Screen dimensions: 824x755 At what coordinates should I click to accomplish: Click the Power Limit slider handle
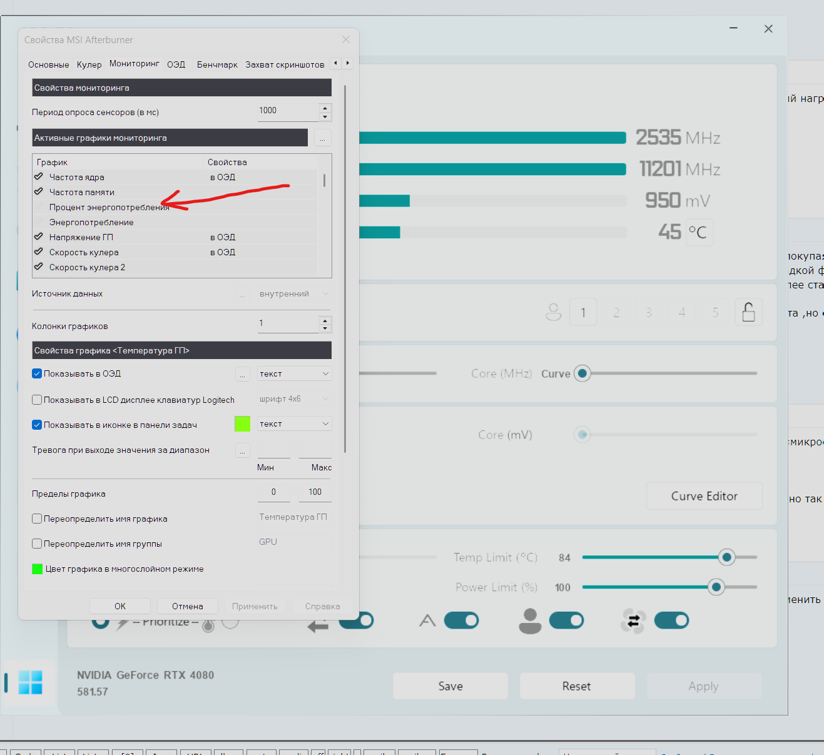[716, 587]
